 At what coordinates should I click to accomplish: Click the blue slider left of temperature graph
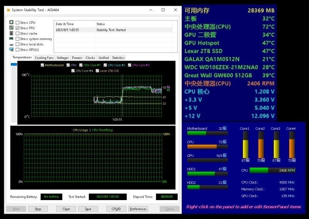click(x=14, y=65)
